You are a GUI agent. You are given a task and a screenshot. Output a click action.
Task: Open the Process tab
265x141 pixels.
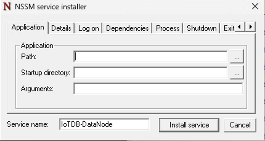[168, 28]
